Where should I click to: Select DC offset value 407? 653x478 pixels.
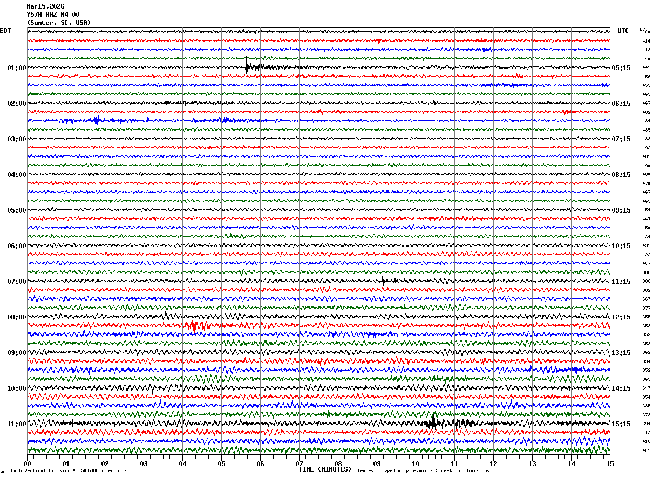coord(646,263)
